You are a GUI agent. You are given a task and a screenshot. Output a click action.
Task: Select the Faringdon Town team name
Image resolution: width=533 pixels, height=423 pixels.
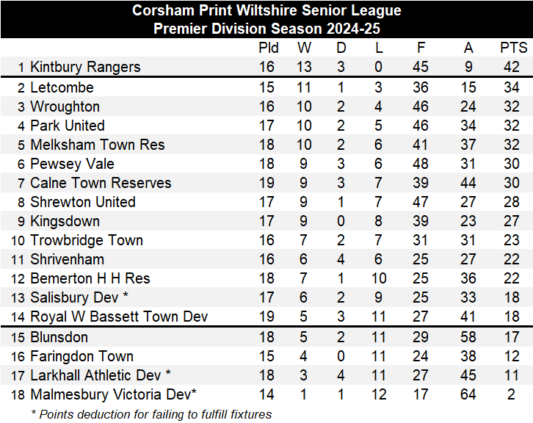pos(81,356)
